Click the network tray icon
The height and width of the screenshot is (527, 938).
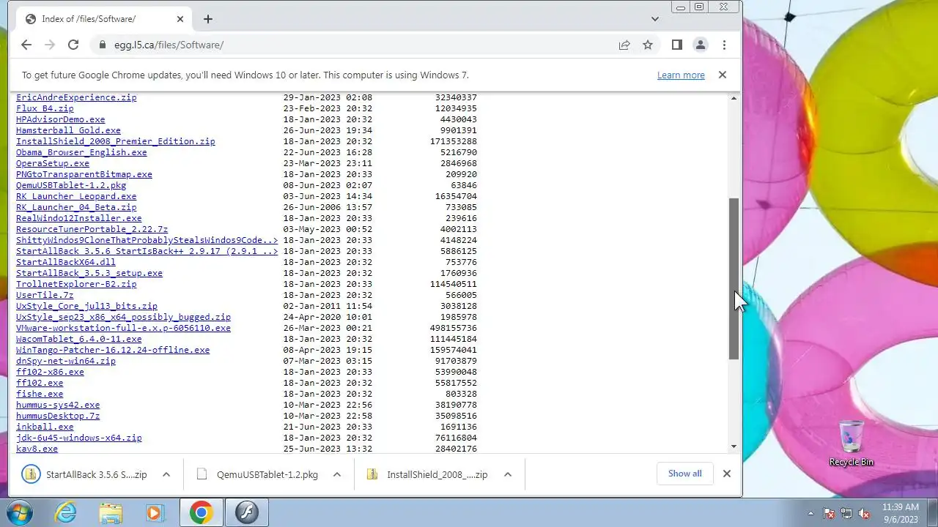click(846, 513)
